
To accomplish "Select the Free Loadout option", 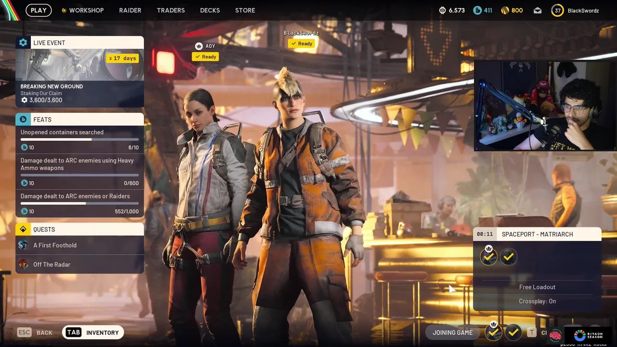I will (537, 287).
